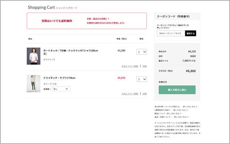
Task: Open the ドライタッチ・サブリナ59cm product title
Action: [x=59, y=78]
